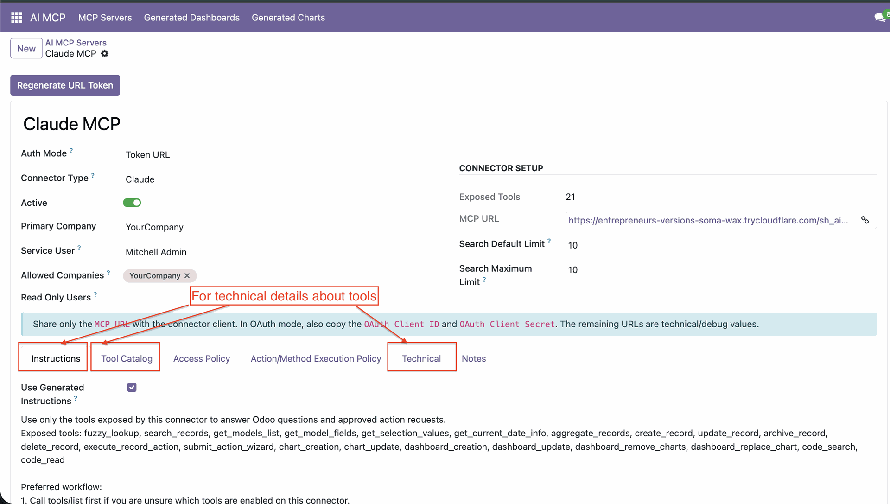
Task: Uncheck Use Generated Instructions checkbox
Action: 132,388
